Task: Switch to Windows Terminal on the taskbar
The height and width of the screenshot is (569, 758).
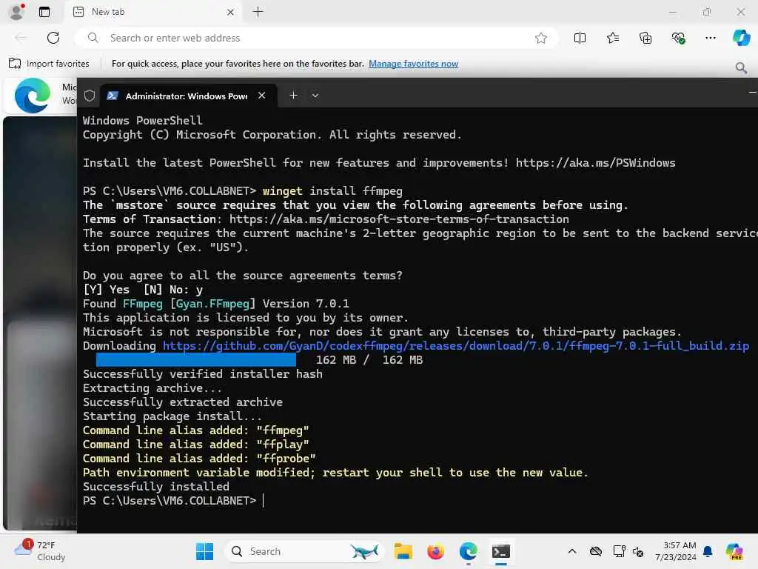Action: point(501,551)
